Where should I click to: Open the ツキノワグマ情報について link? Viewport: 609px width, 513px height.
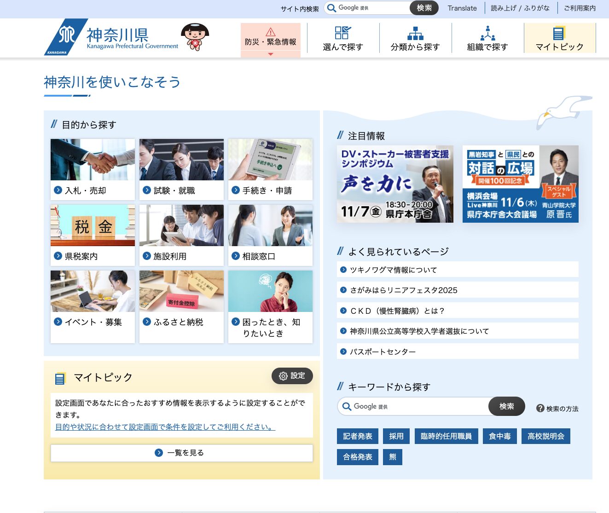click(394, 270)
